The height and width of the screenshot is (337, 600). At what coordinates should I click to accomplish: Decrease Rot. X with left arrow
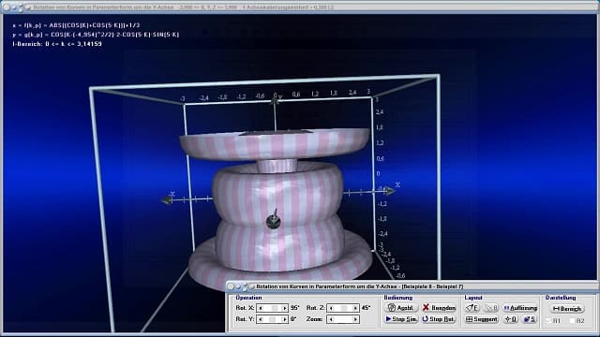pos(261,308)
